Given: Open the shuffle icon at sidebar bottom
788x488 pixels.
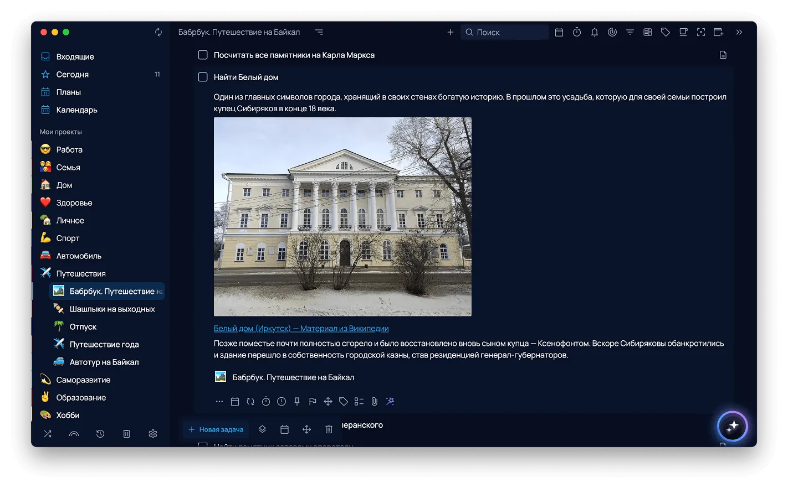Looking at the screenshot, I should [x=48, y=434].
